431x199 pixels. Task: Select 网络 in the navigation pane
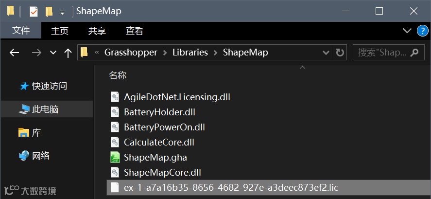point(41,156)
